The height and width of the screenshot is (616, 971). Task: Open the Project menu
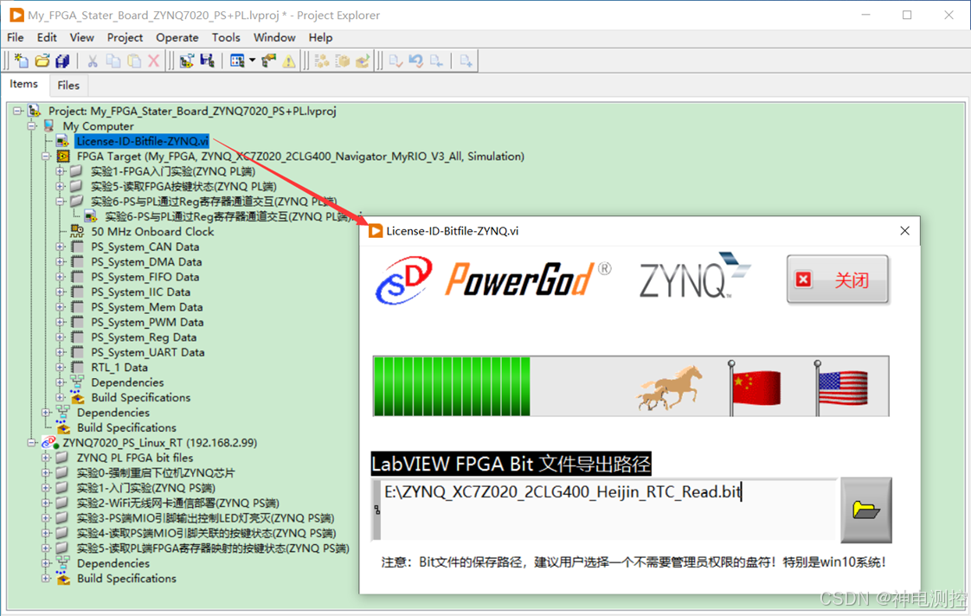pos(125,38)
